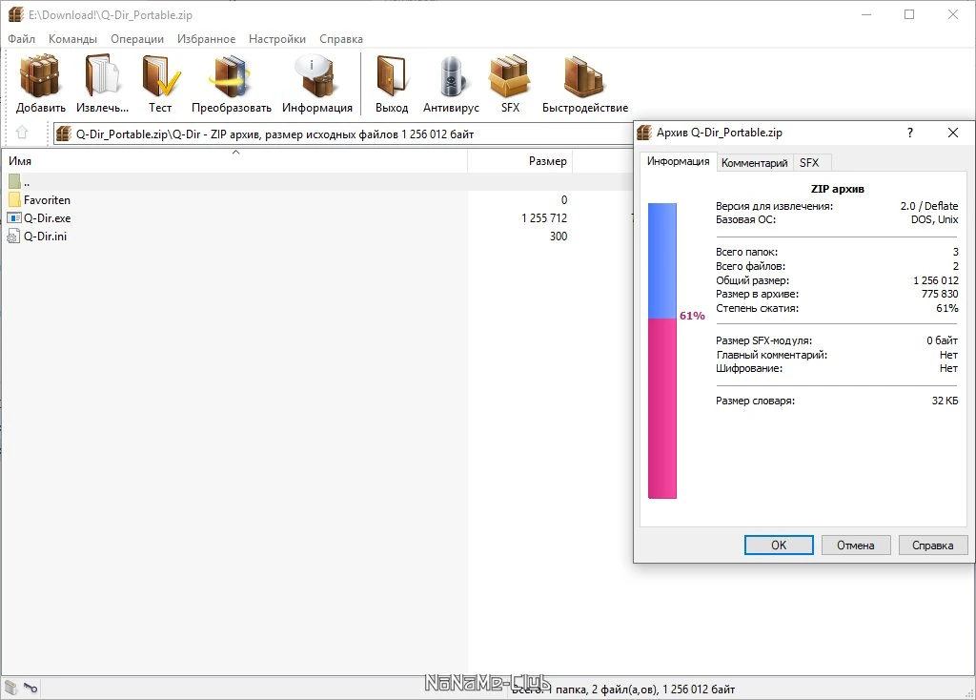Click the key icon in status bar
Image resolution: width=976 pixels, height=700 pixels.
pyautogui.click(x=30, y=689)
